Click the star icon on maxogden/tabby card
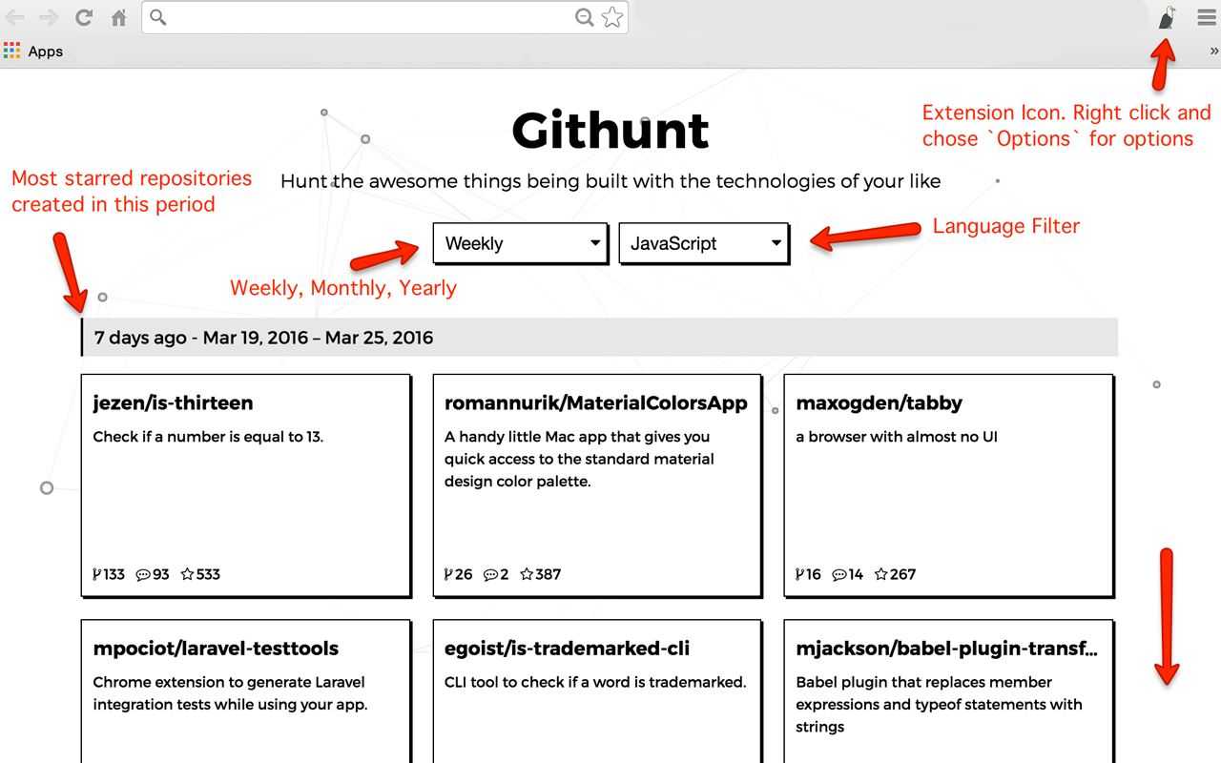Viewport: 1221px width, 763px height. (881, 574)
